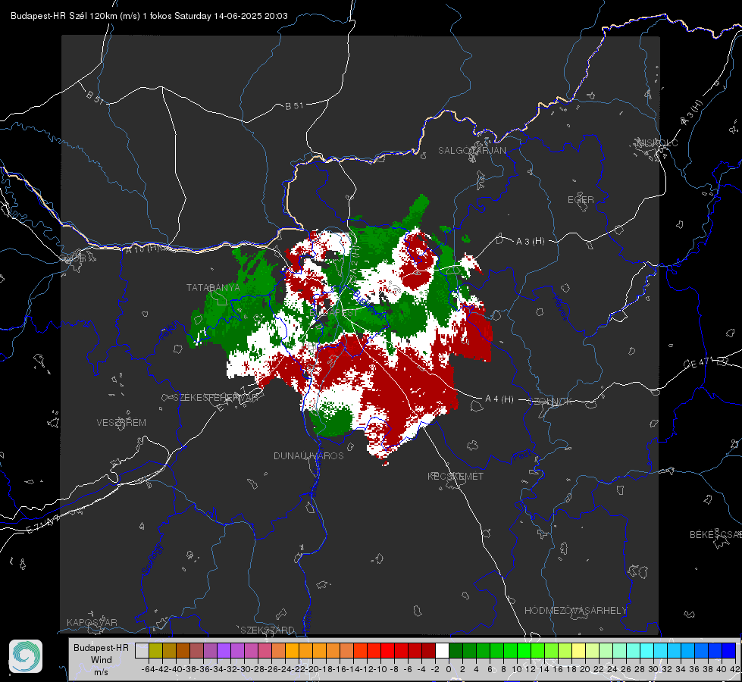Screen dimensions: 742x682
Task: Click the blue Pest county label
Action: coord(522,456)
